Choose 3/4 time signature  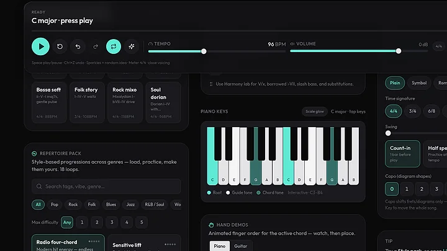(412, 111)
